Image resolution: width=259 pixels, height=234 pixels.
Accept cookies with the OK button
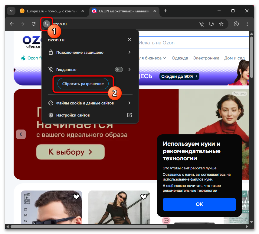[x=199, y=204]
